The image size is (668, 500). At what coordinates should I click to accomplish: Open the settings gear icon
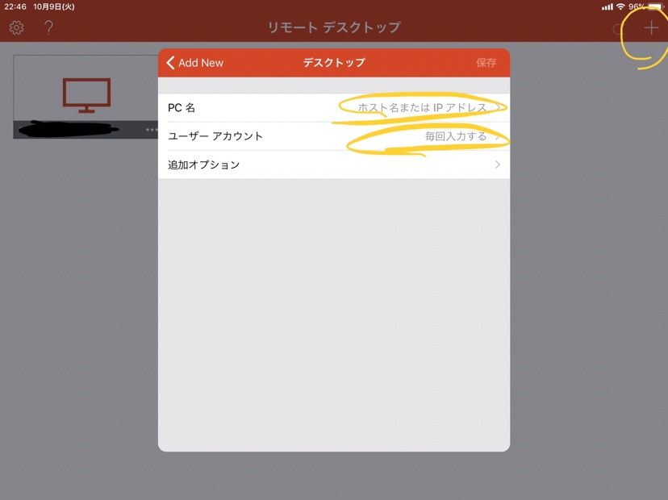pyautogui.click(x=17, y=27)
